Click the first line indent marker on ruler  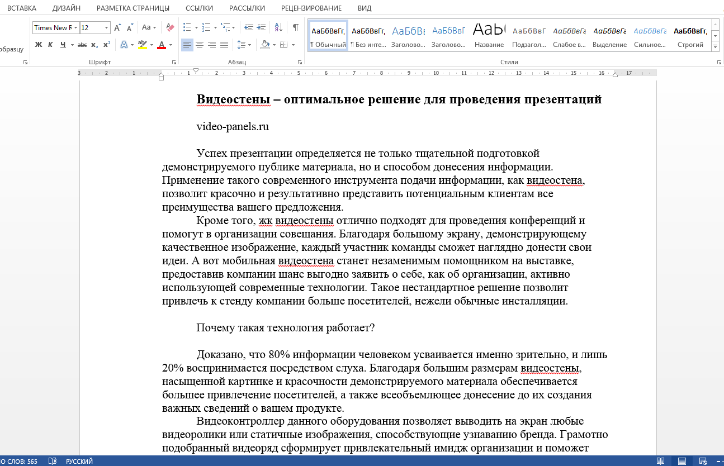(x=196, y=70)
